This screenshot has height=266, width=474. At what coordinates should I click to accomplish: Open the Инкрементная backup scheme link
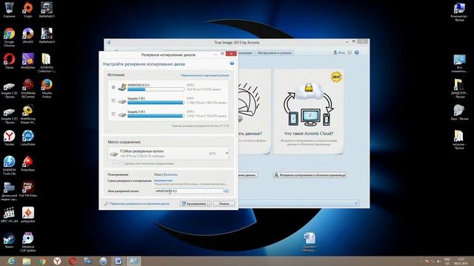[163, 180]
